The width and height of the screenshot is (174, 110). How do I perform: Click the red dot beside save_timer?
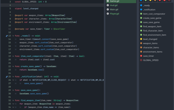[x=141, y=56]
